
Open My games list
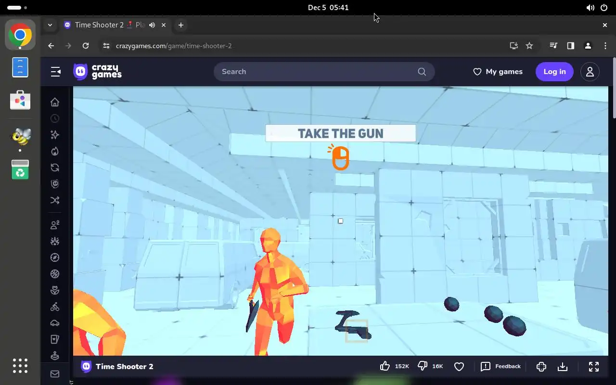point(498,72)
